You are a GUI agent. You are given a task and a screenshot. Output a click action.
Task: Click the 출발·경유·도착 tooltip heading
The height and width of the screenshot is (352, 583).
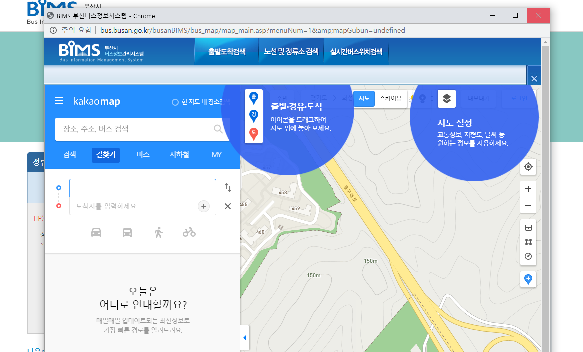click(x=296, y=107)
